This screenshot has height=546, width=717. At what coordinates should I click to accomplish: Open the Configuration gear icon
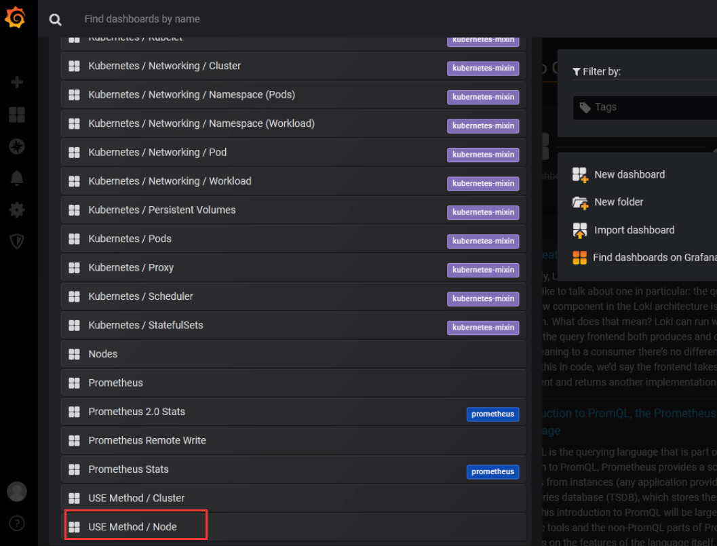click(17, 210)
